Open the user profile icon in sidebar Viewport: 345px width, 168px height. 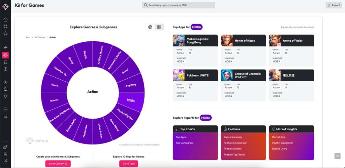[5, 154]
